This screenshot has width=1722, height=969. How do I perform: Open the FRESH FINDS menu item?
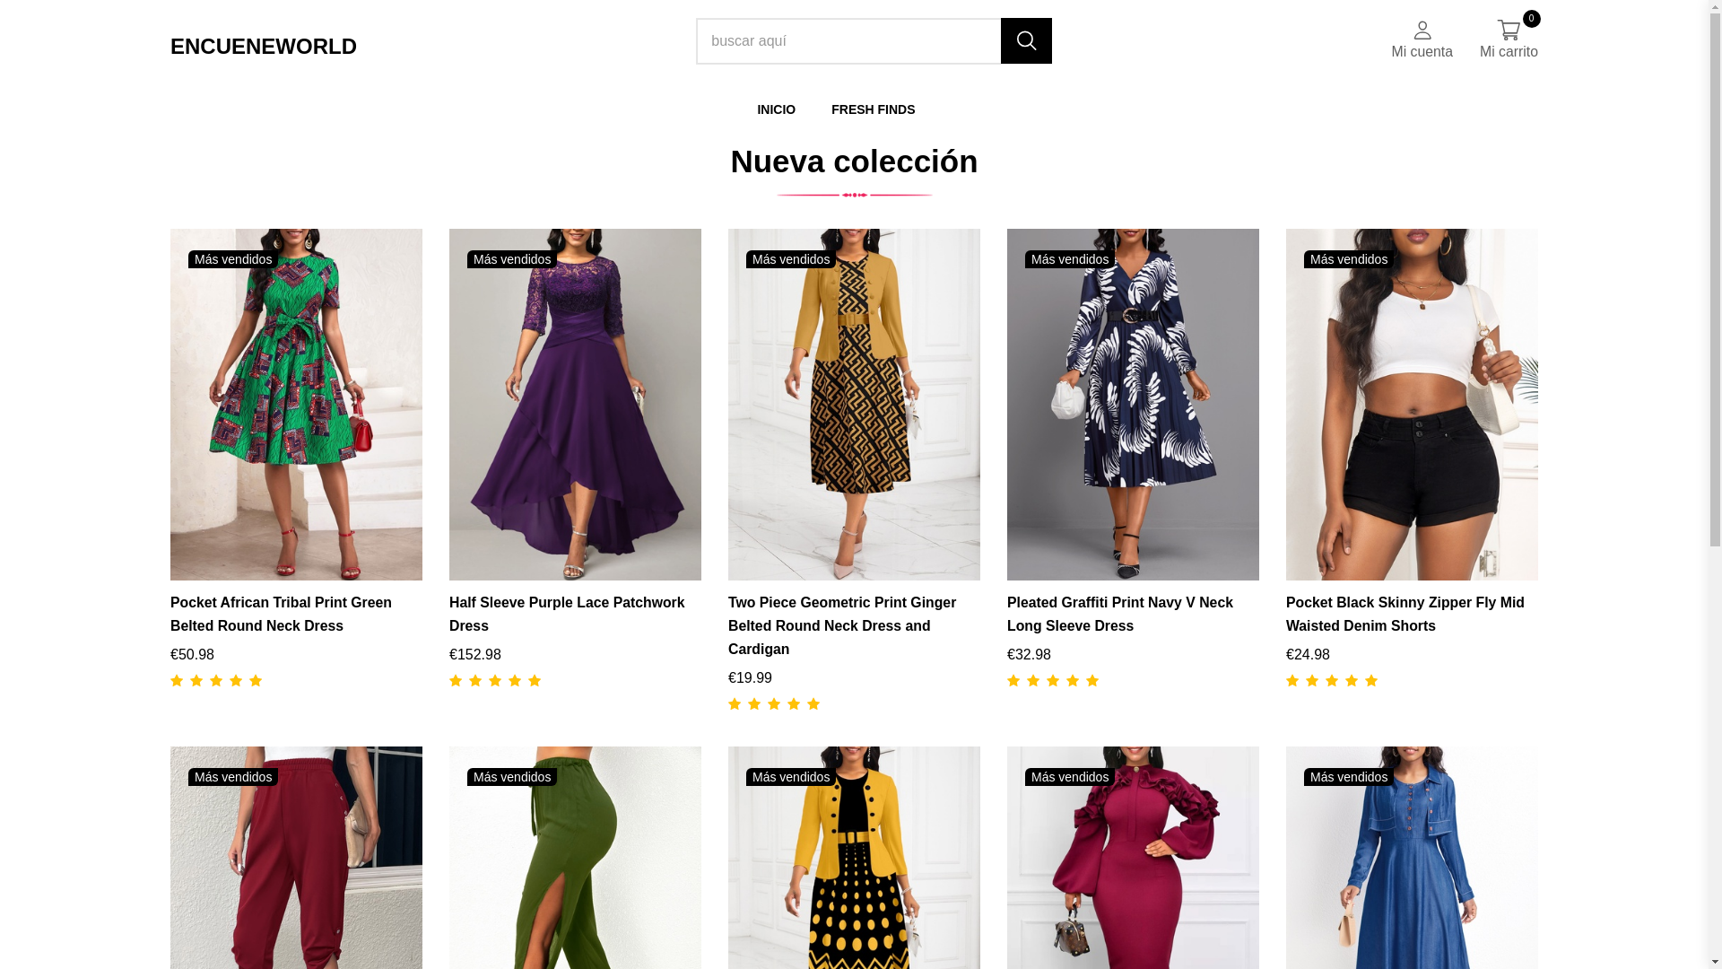[x=873, y=109]
